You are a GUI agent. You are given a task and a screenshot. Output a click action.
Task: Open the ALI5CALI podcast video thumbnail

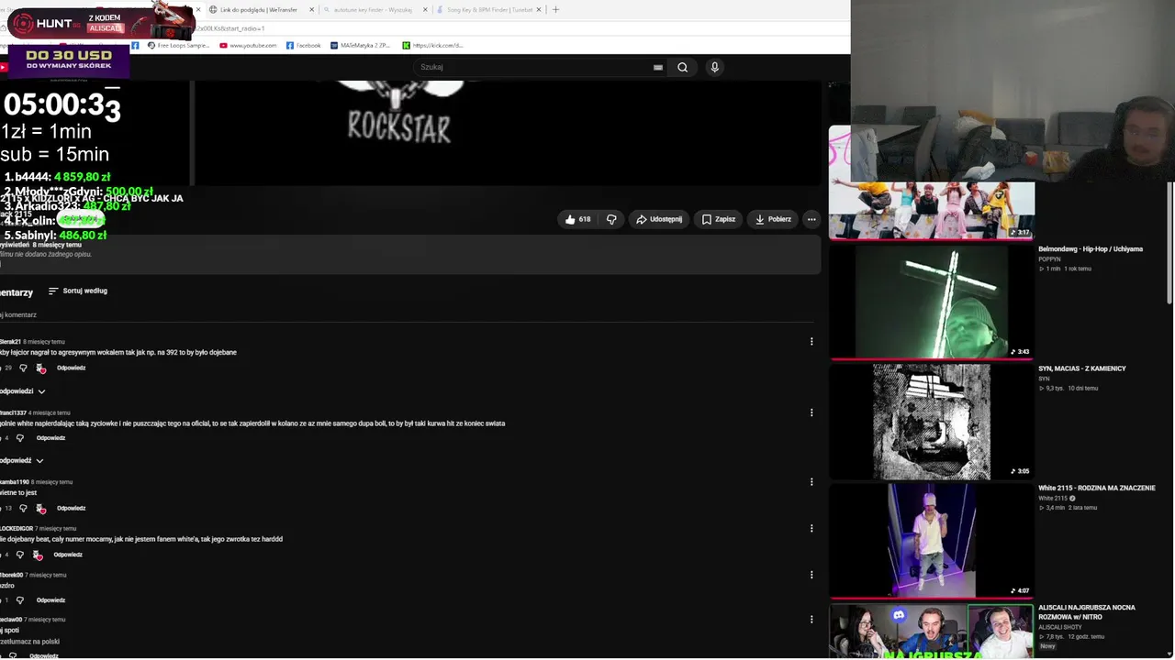[x=931, y=631]
